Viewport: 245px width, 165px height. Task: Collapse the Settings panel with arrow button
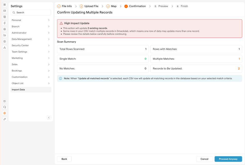[x=49, y=118]
